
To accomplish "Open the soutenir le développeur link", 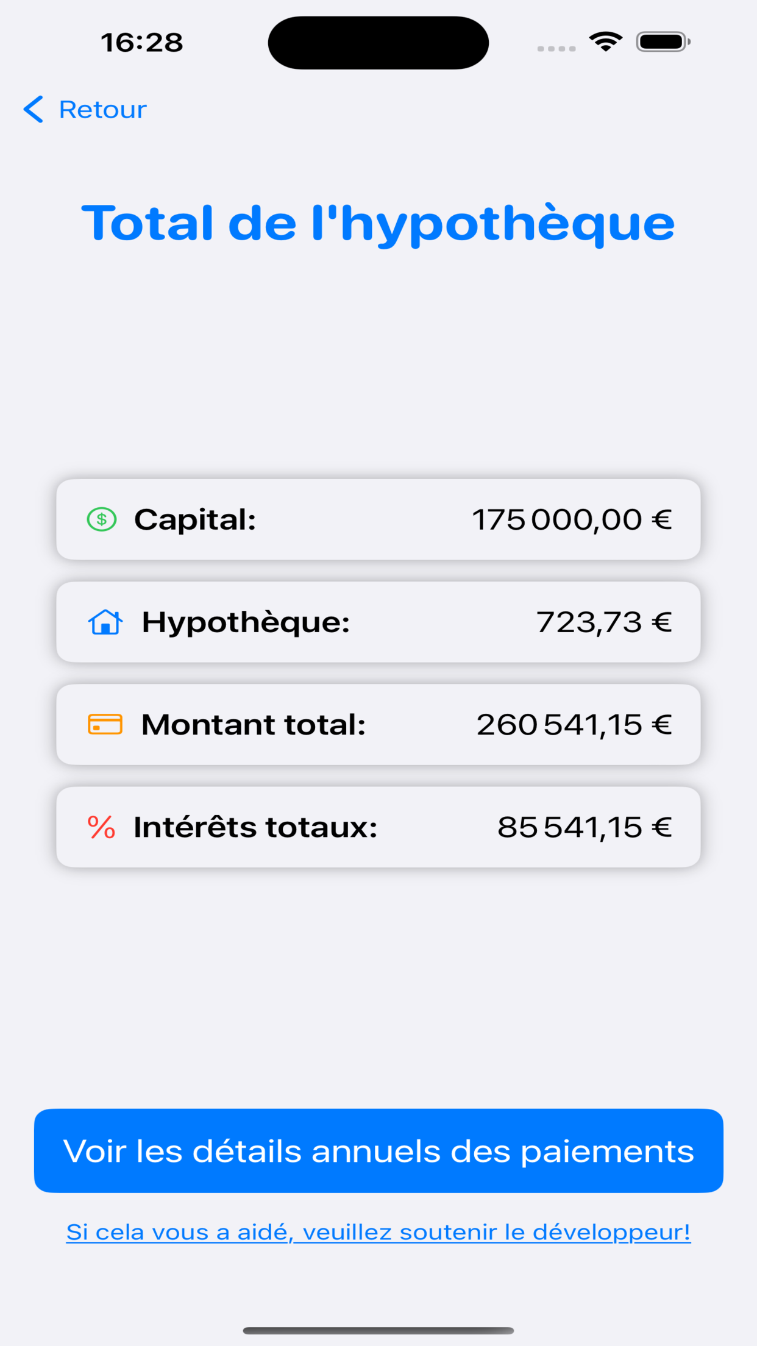I will coord(378,1232).
